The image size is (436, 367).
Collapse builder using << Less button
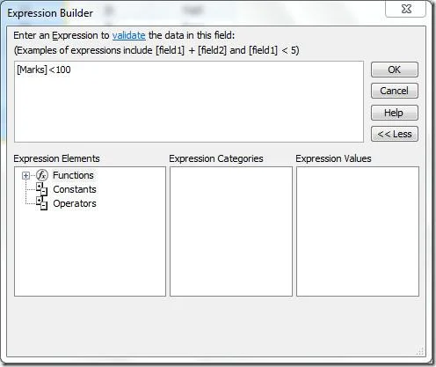point(394,134)
